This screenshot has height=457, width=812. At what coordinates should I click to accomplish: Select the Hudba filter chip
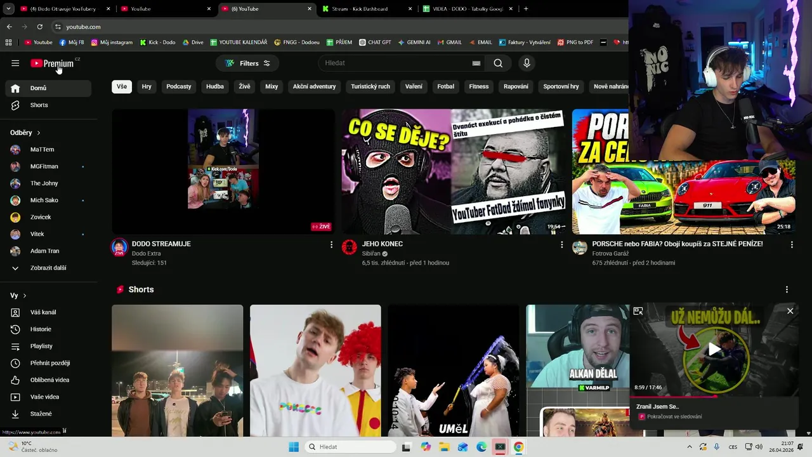tap(215, 86)
